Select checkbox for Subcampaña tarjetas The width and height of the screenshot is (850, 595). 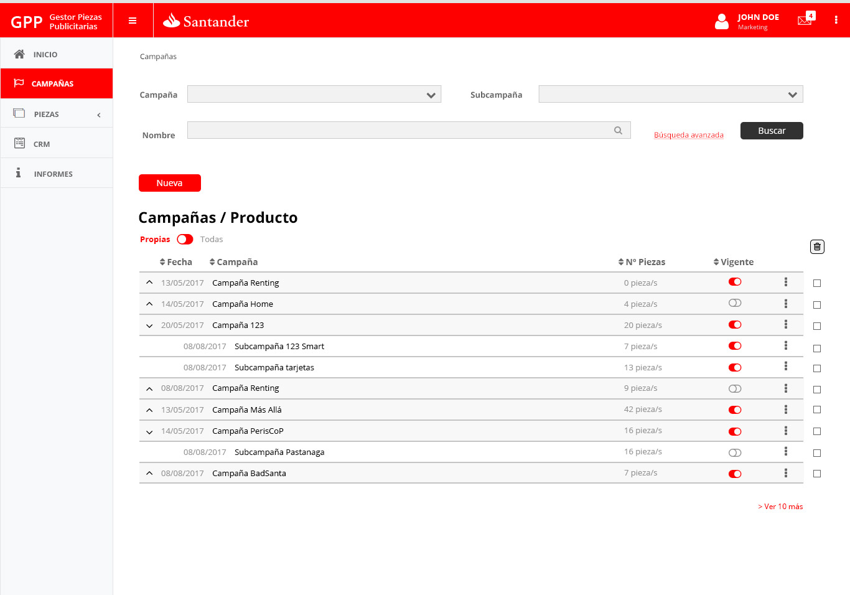(817, 368)
